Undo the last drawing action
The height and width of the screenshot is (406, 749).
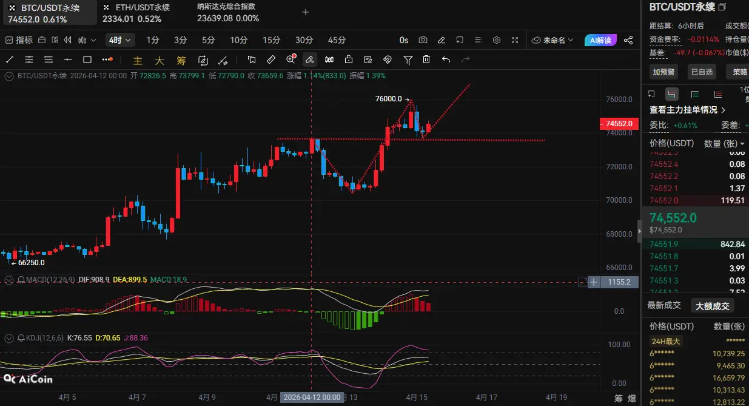pos(446,59)
